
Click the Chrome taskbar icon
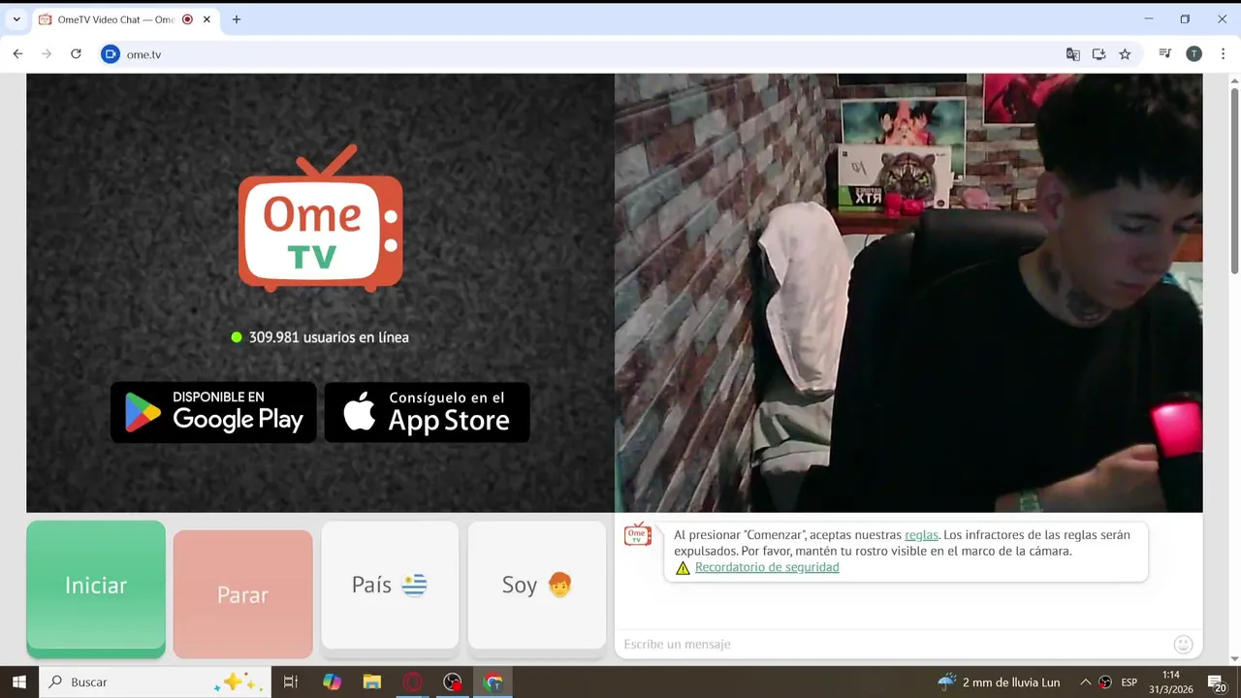coord(493,682)
